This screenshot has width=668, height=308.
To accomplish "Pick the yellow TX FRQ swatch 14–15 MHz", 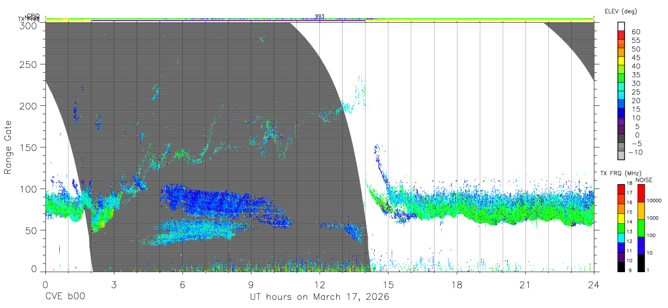I will [620, 218].
